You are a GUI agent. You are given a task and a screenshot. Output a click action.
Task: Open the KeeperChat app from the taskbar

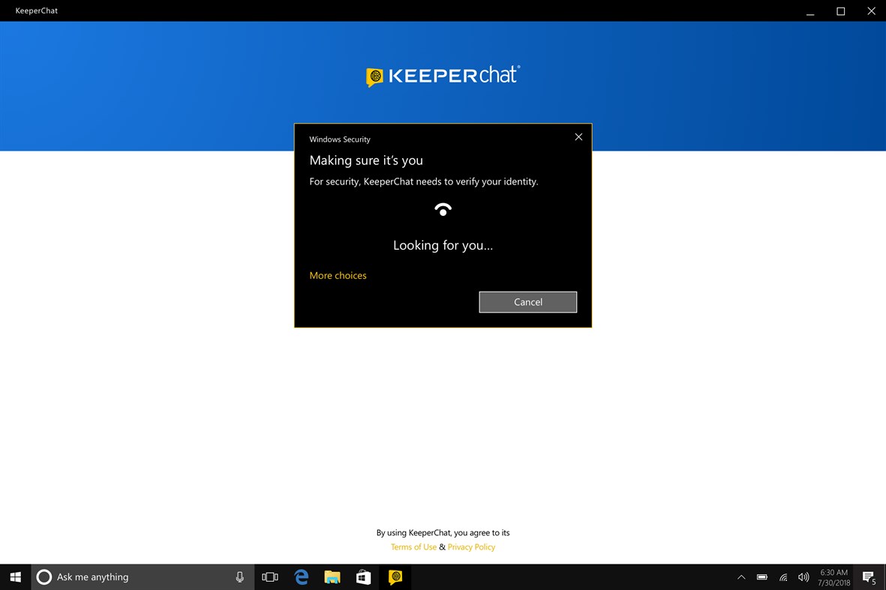tap(395, 577)
